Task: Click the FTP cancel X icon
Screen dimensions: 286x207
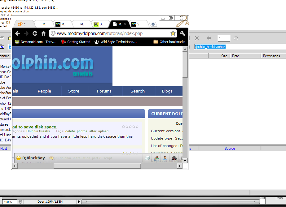Action: pyautogui.click(x=197, y=38)
